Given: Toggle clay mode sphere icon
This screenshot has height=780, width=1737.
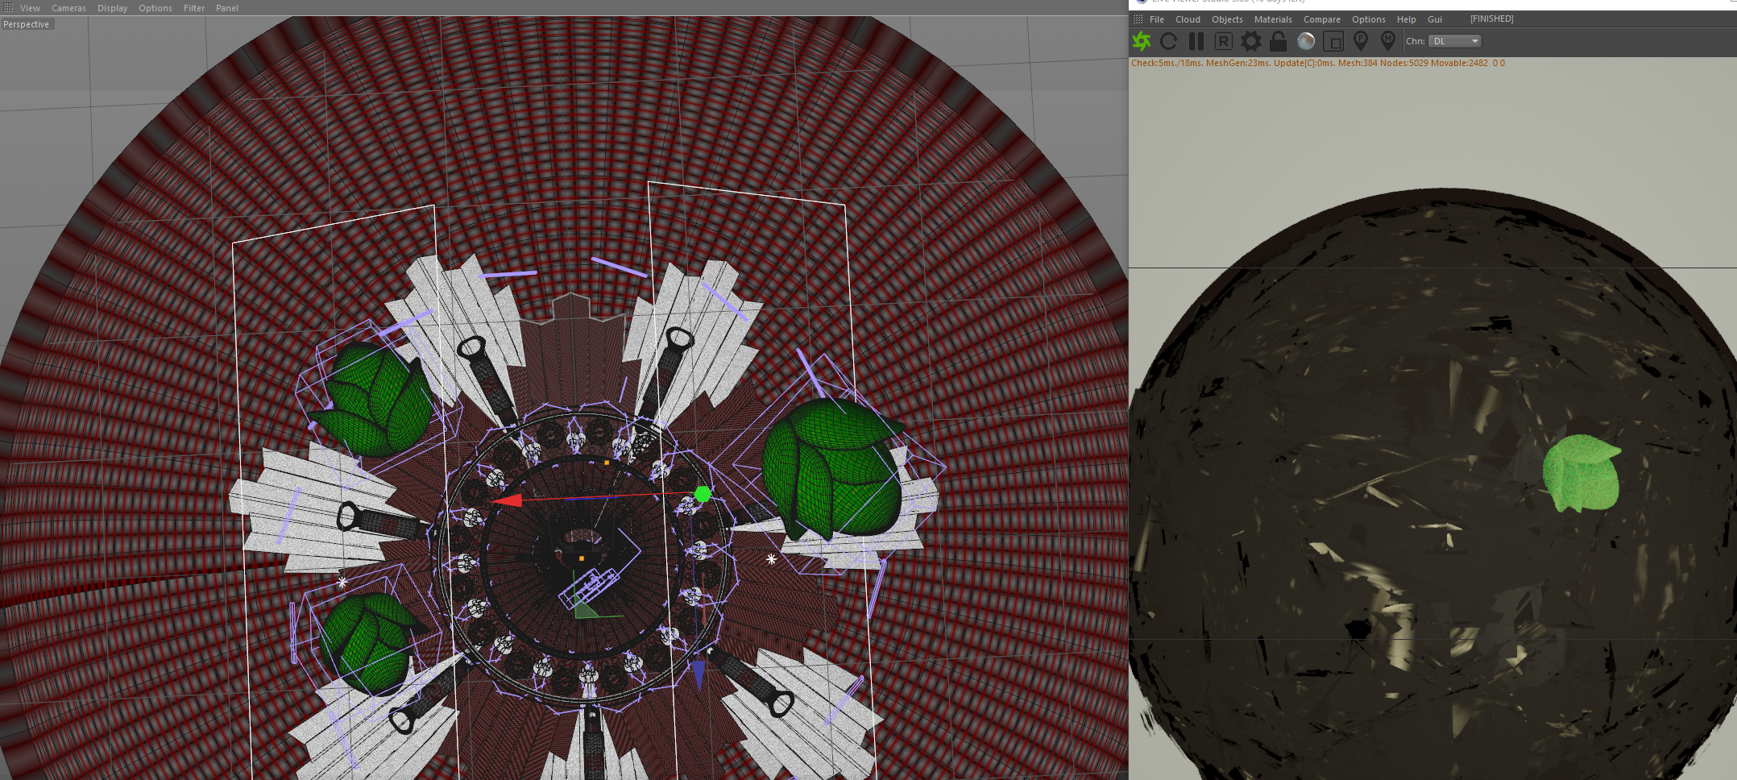Looking at the screenshot, I should point(1306,41).
